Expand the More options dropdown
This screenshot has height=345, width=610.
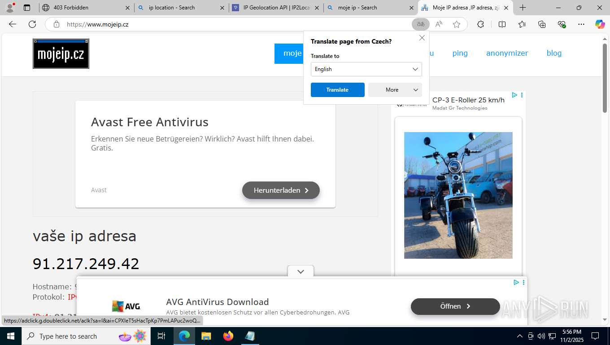tap(395, 90)
